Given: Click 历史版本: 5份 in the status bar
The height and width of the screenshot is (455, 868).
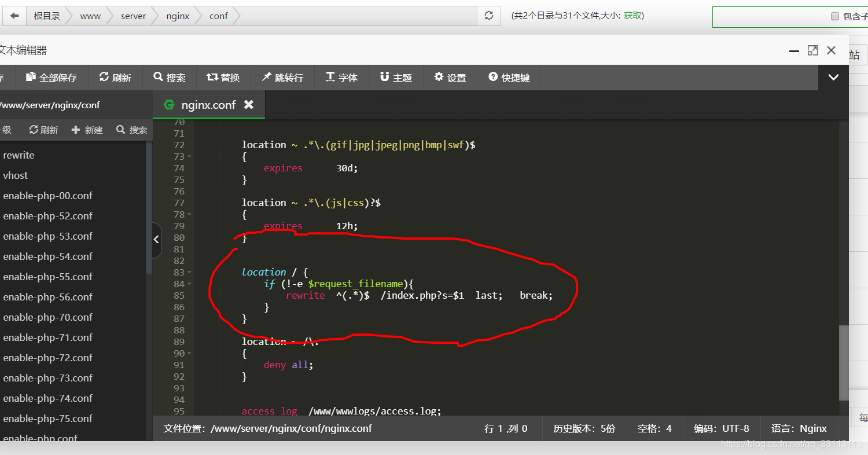Looking at the screenshot, I should [584, 428].
